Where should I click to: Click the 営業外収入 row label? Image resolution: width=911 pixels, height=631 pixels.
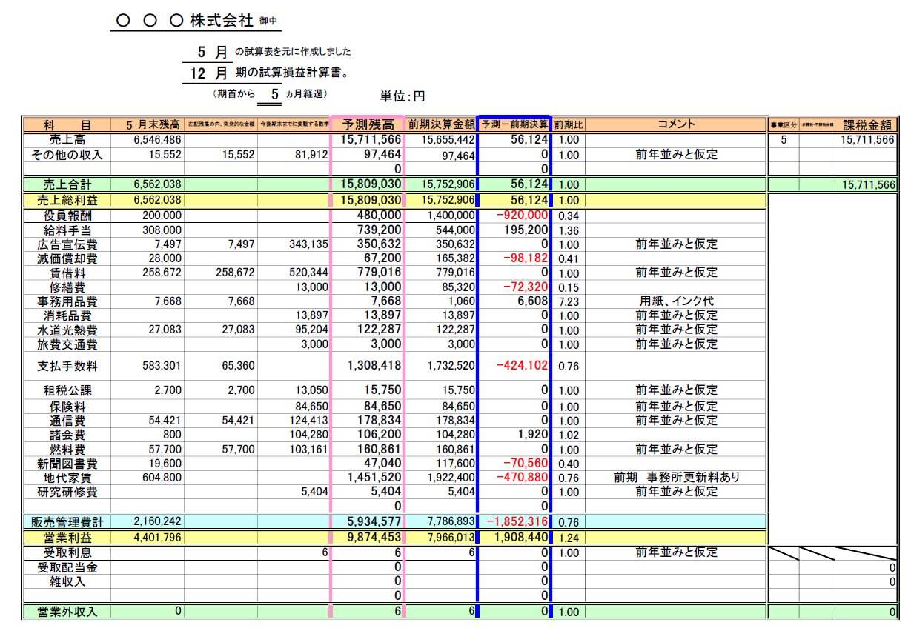click(x=67, y=612)
